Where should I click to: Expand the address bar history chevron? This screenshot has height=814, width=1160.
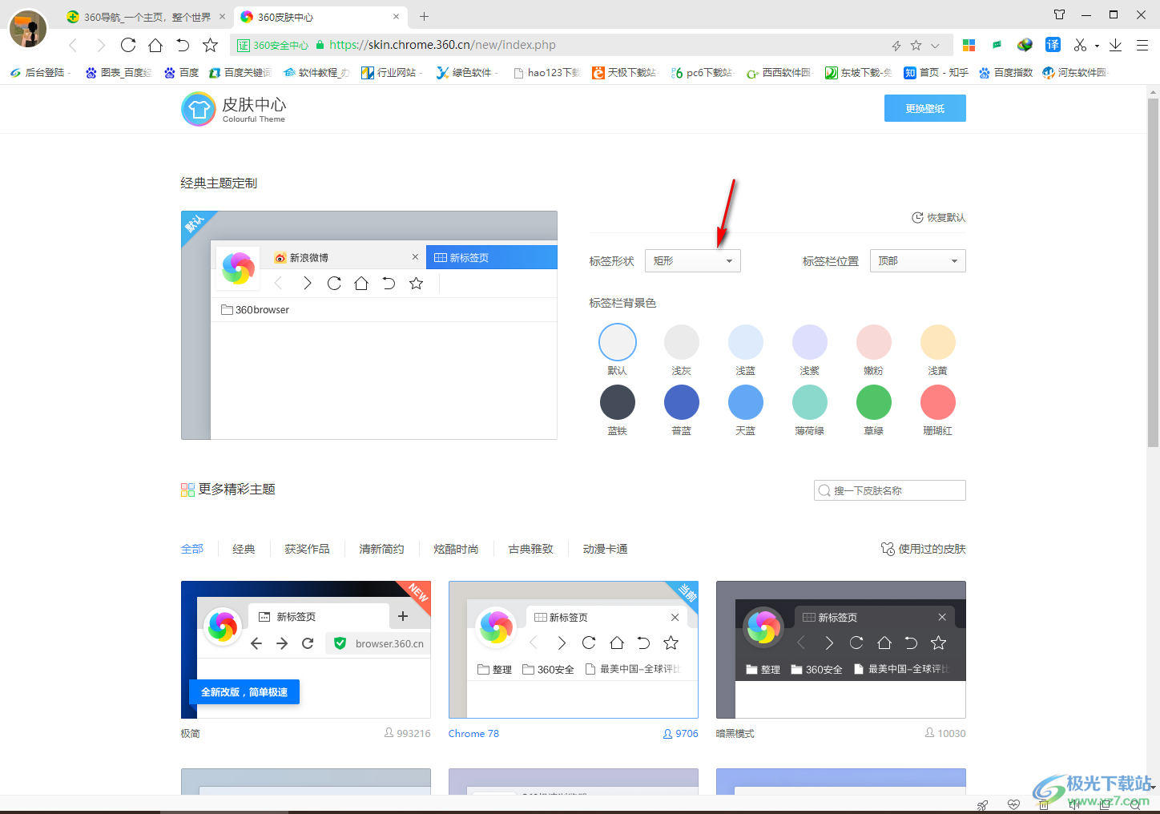tap(935, 46)
